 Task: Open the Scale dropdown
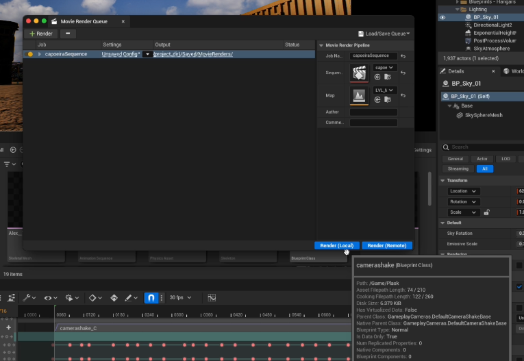pyautogui.click(x=463, y=212)
